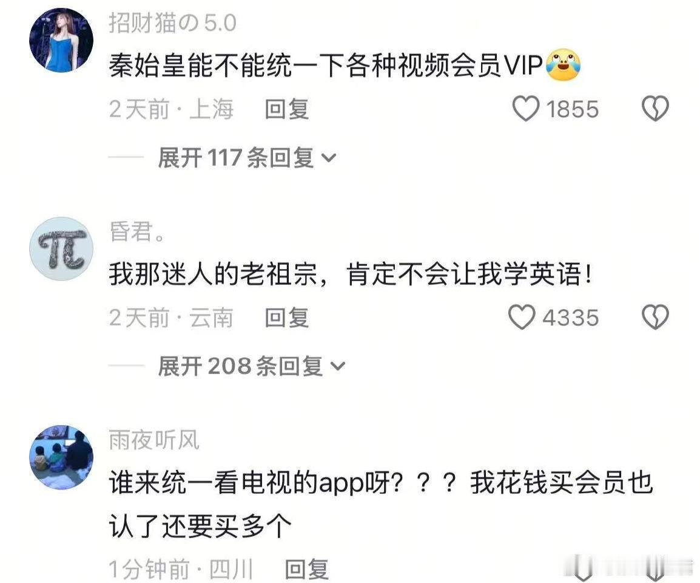This screenshot has width=700, height=583.
Task: Tap broken-heart icon on 昏君 comment
Action: [x=655, y=318]
